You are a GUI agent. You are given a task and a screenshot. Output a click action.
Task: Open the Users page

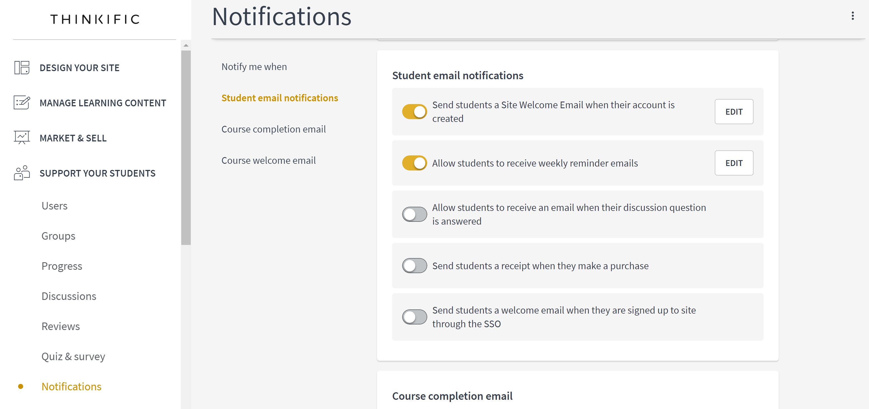(55, 206)
